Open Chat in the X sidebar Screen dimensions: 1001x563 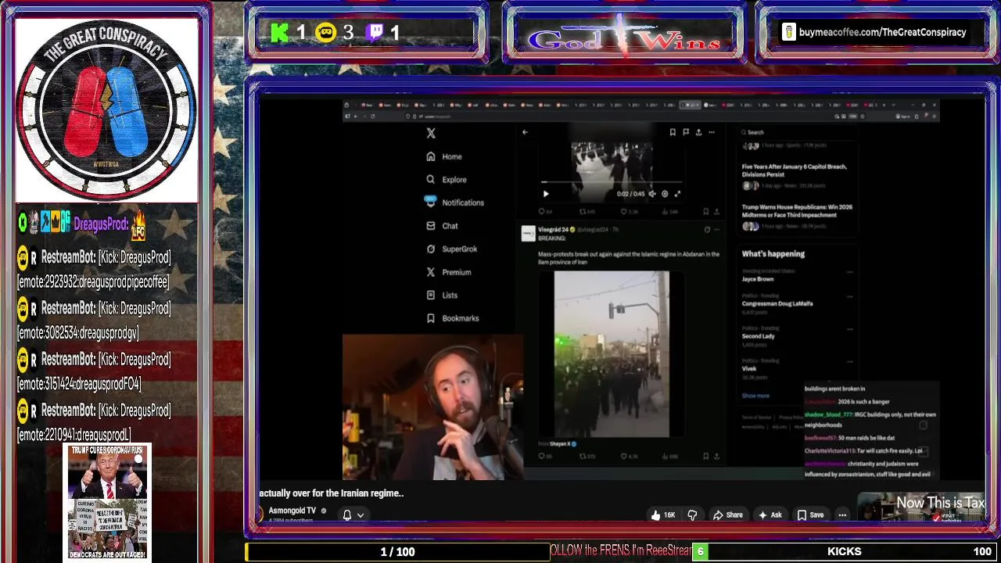442,226
